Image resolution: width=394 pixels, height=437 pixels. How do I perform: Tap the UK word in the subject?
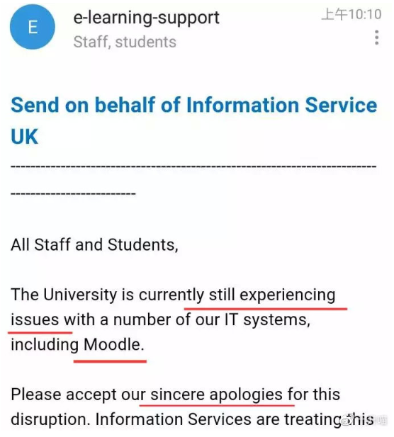[x=24, y=137]
